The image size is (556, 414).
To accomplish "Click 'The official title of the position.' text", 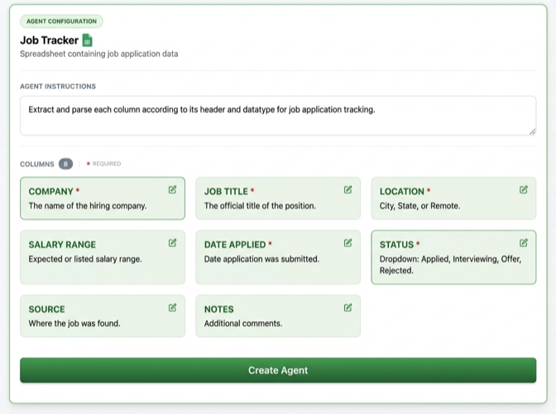I will point(260,206).
